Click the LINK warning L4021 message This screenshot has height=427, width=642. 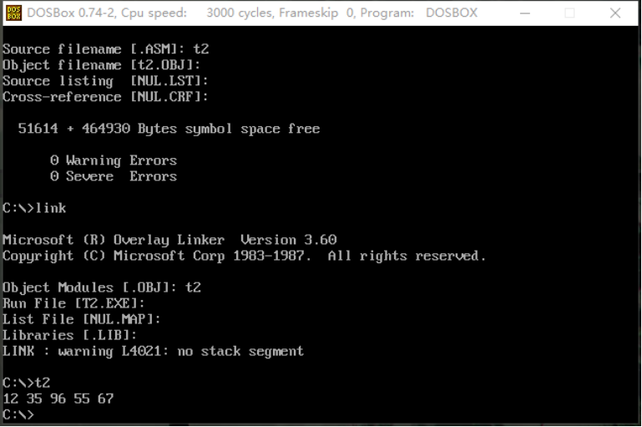(x=153, y=351)
